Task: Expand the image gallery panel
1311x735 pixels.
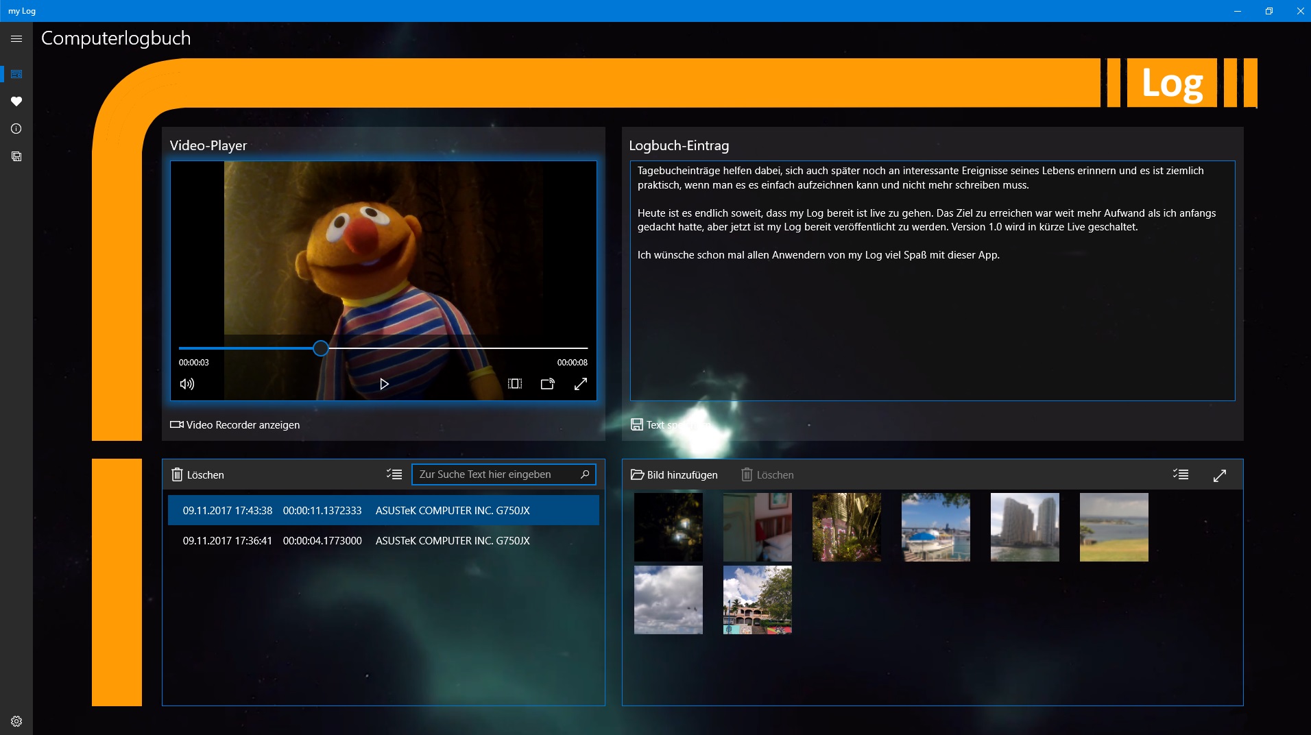Action: point(1220,475)
